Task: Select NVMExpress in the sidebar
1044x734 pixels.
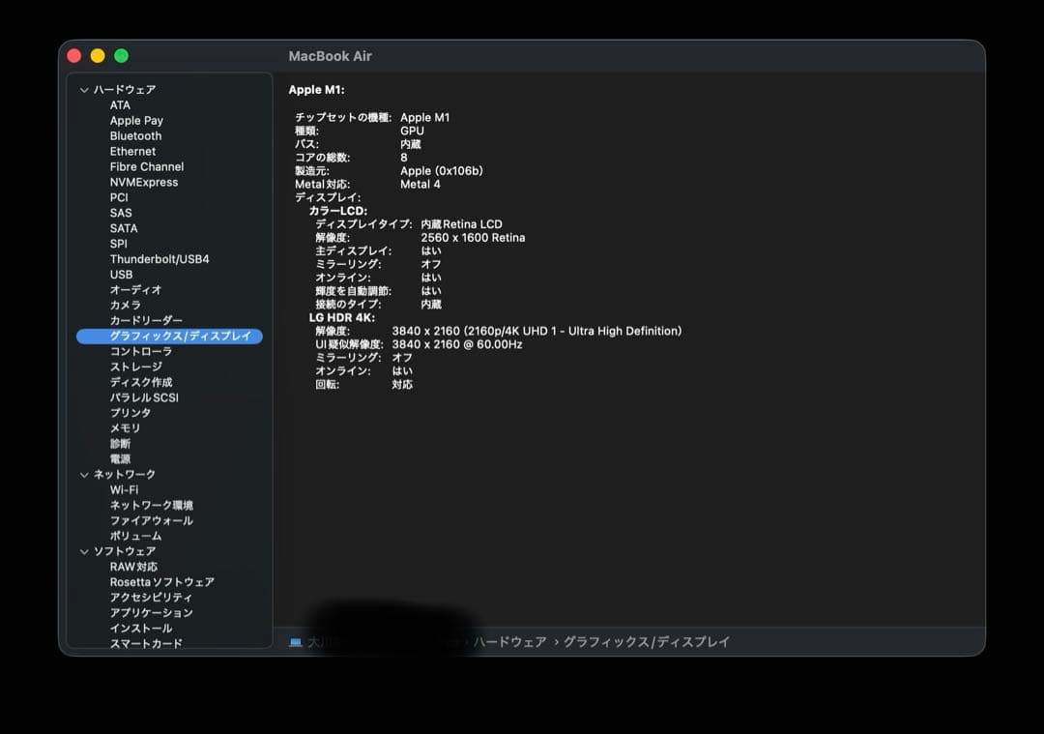Action: click(144, 182)
